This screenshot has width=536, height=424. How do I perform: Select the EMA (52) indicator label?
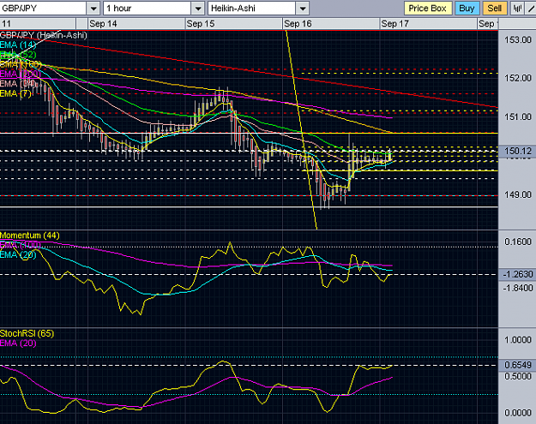point(18,55)
